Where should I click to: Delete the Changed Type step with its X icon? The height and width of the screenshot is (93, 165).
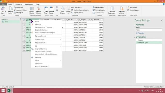tap(137, 42)
